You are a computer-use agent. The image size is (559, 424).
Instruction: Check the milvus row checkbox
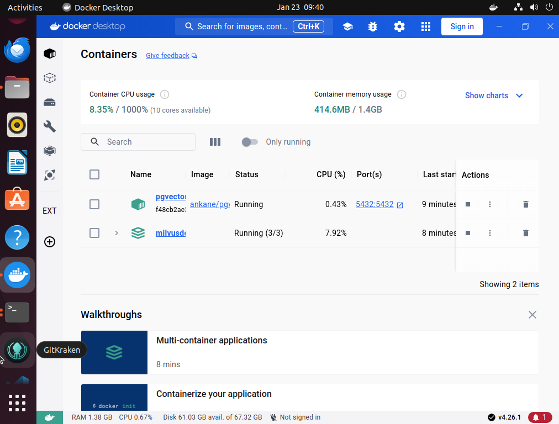click(94, 233)
